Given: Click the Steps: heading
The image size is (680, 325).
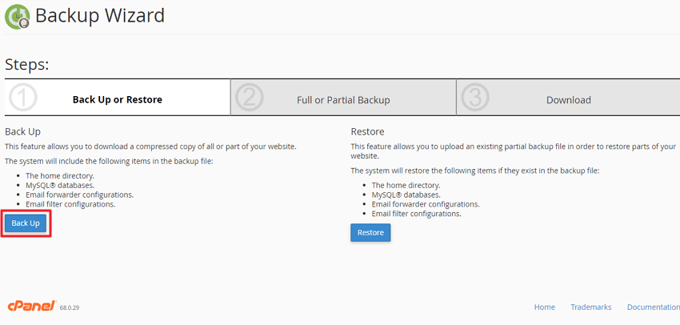Looking at the screenshot, I should coord(27,65).
